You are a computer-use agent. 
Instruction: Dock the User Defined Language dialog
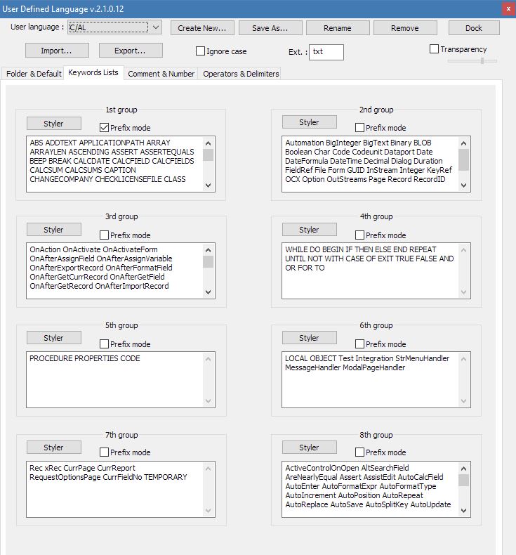pyautogui.click(x=474, y=28)
